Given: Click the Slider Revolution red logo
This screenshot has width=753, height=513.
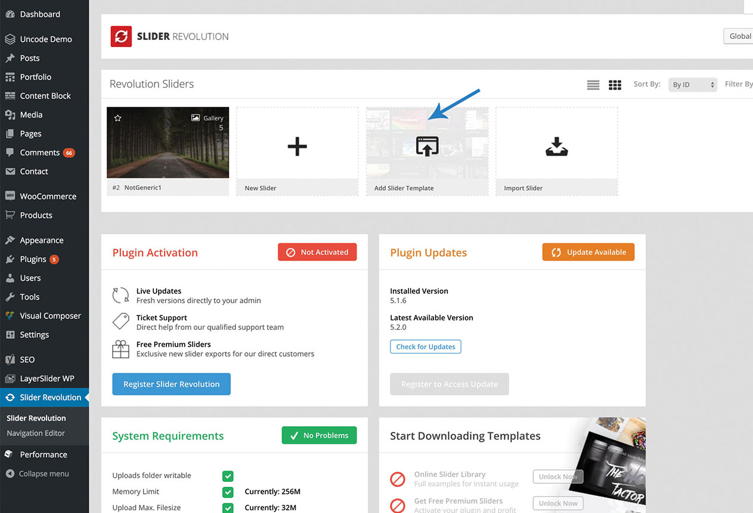Looking at the screenshot, I should pyautogui.click(x=121, y=36).
